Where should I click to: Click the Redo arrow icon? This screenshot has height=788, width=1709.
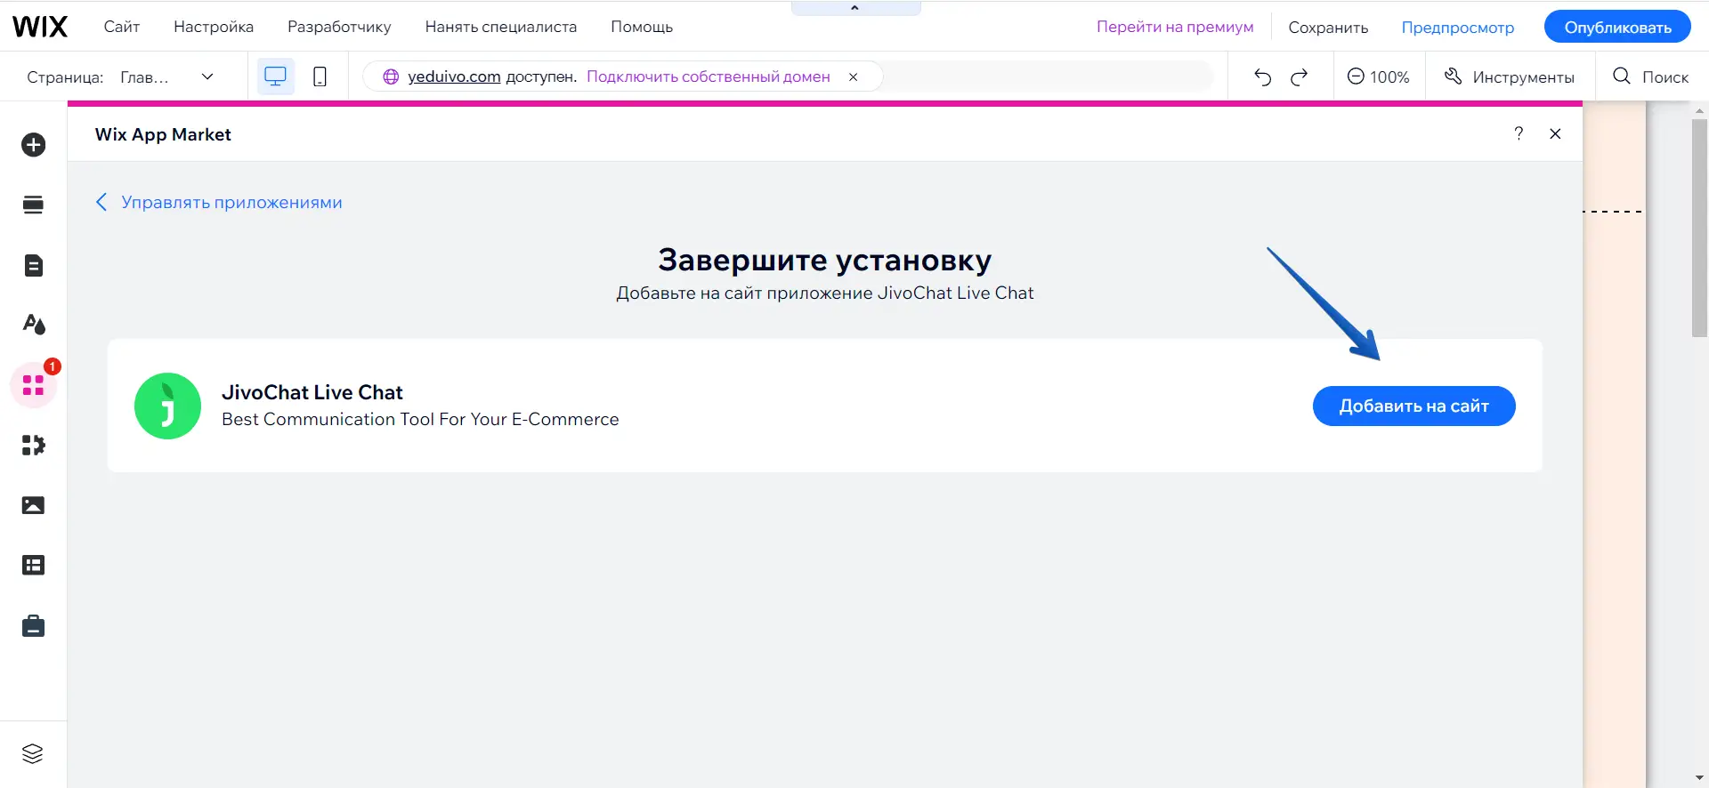[x=1300, y=77]
